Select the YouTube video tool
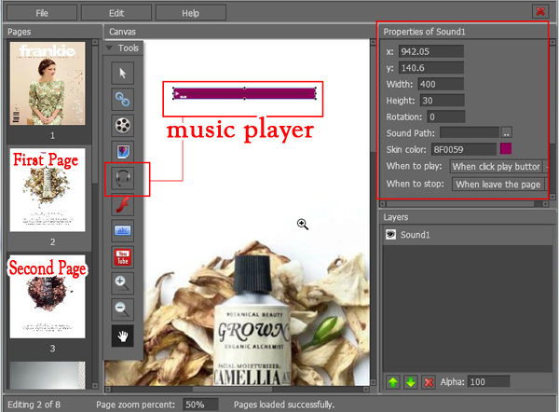 (123, 257)
